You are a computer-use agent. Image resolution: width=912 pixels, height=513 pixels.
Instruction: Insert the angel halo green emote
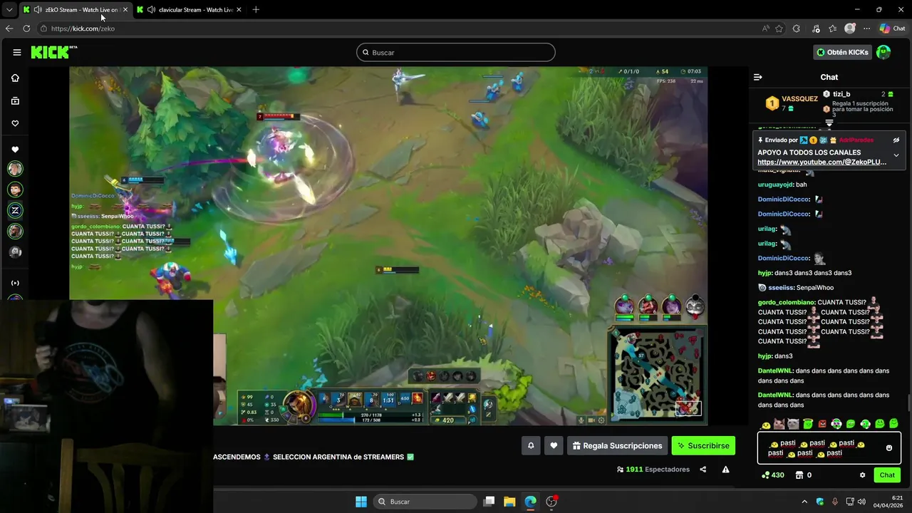[x=808, y=424]
